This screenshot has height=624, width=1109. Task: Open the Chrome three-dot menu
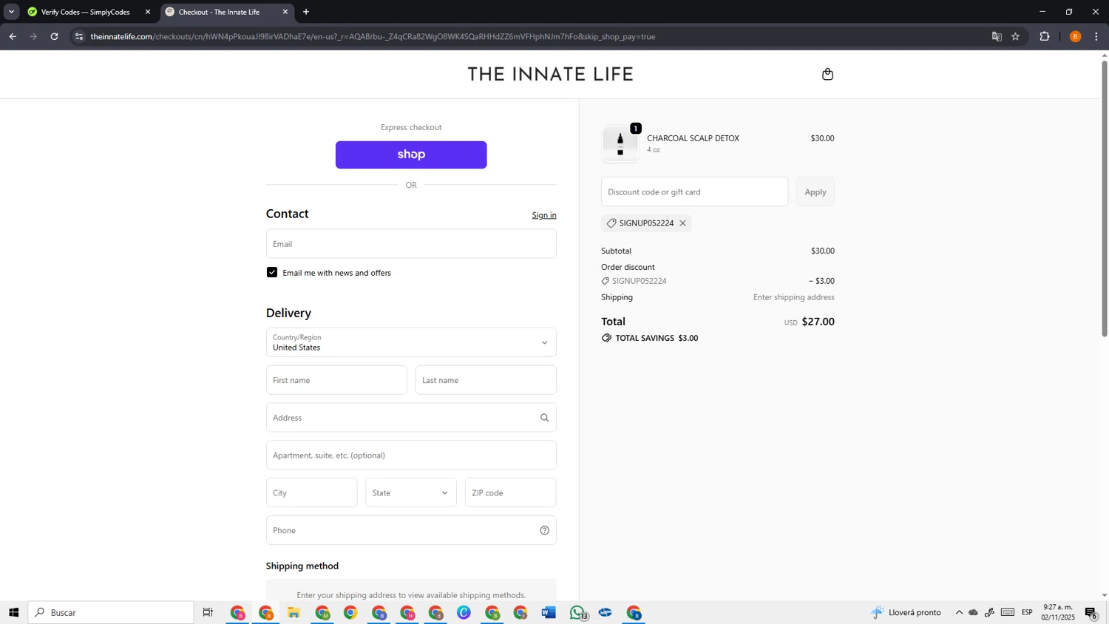click(1096, 36)
